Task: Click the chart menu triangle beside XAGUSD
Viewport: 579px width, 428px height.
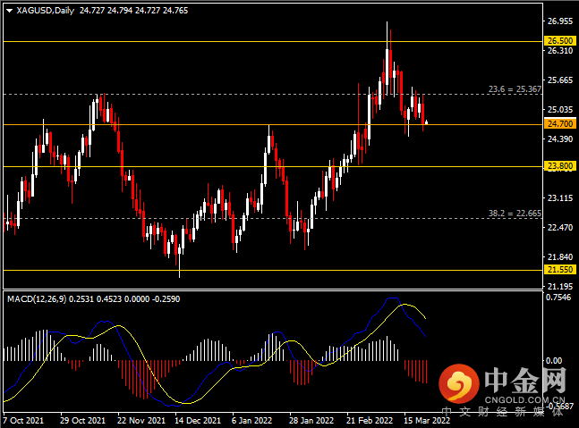Action: coord(10,11)
